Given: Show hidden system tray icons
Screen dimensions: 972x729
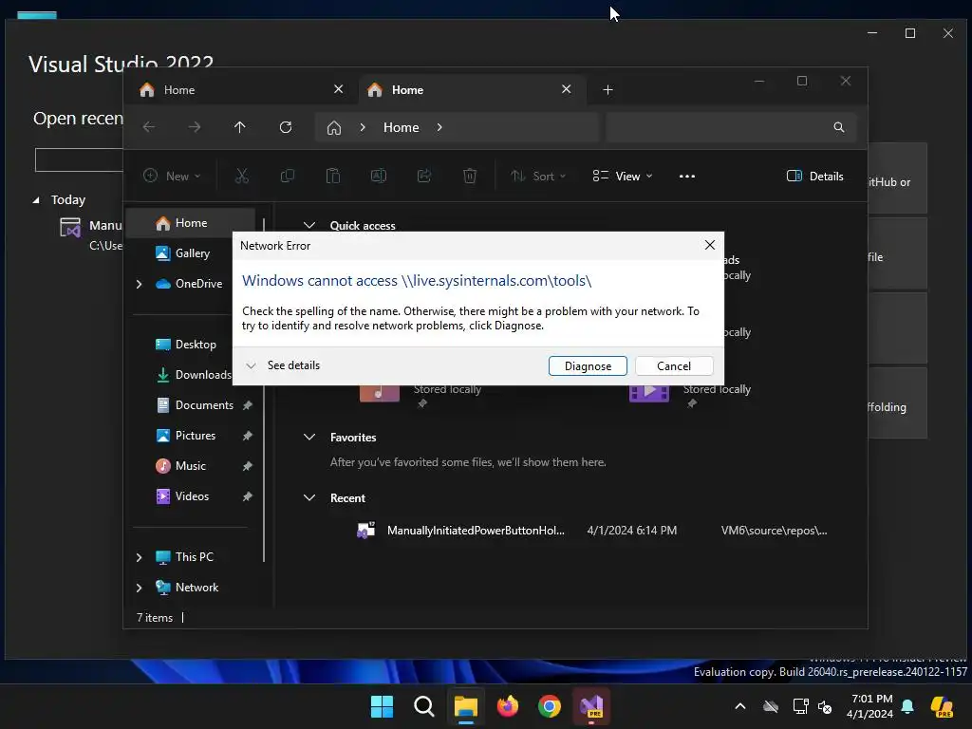Looking at the screenshot, I should 740,706.
